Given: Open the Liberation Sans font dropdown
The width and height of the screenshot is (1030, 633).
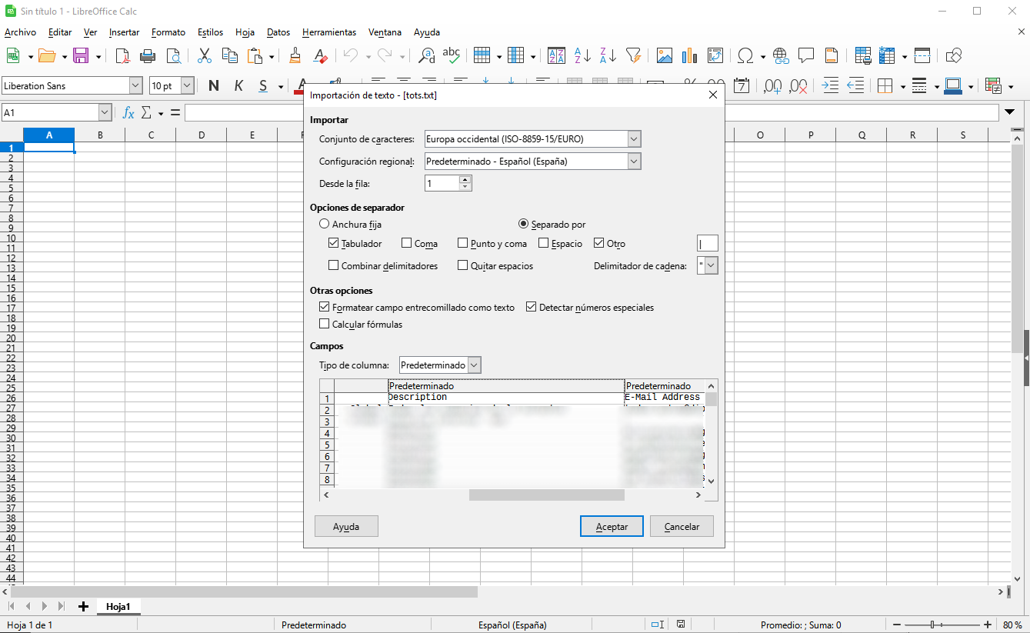Looking at the screenshot, I should coord(136,85).
